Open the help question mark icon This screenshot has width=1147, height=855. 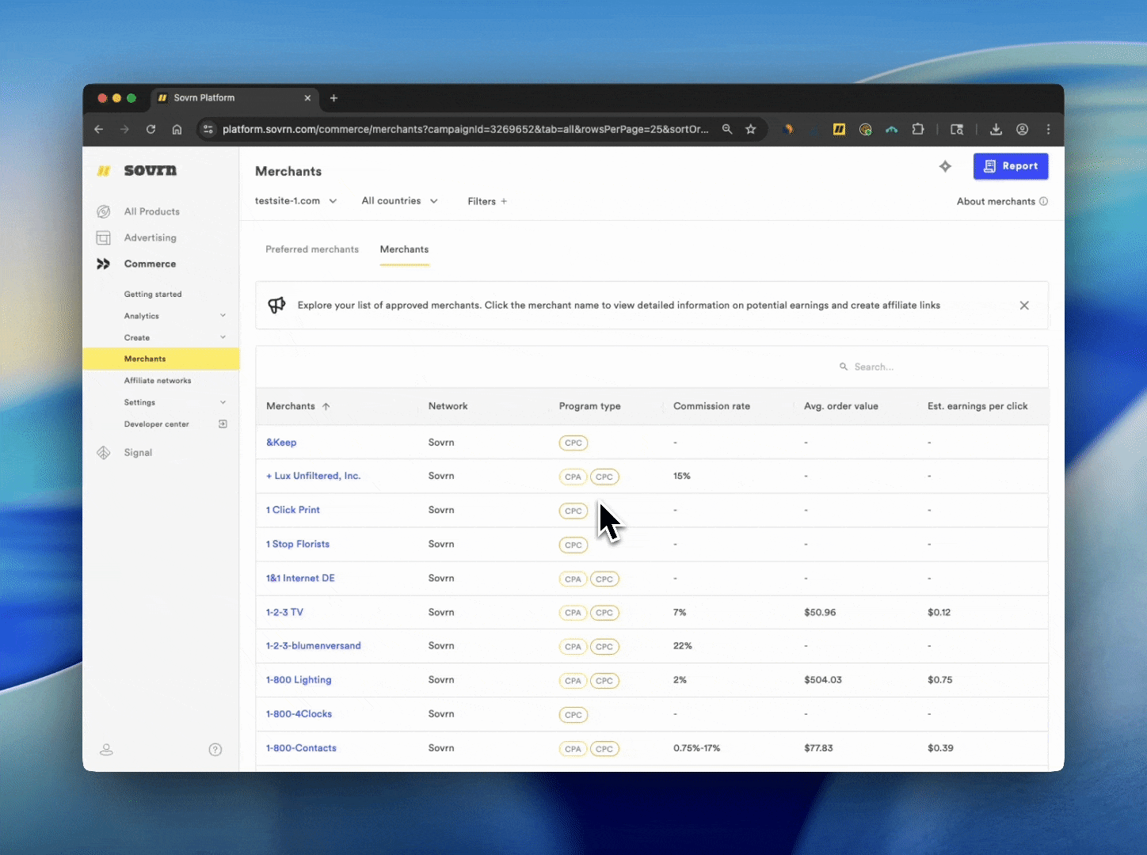point(215,750)
